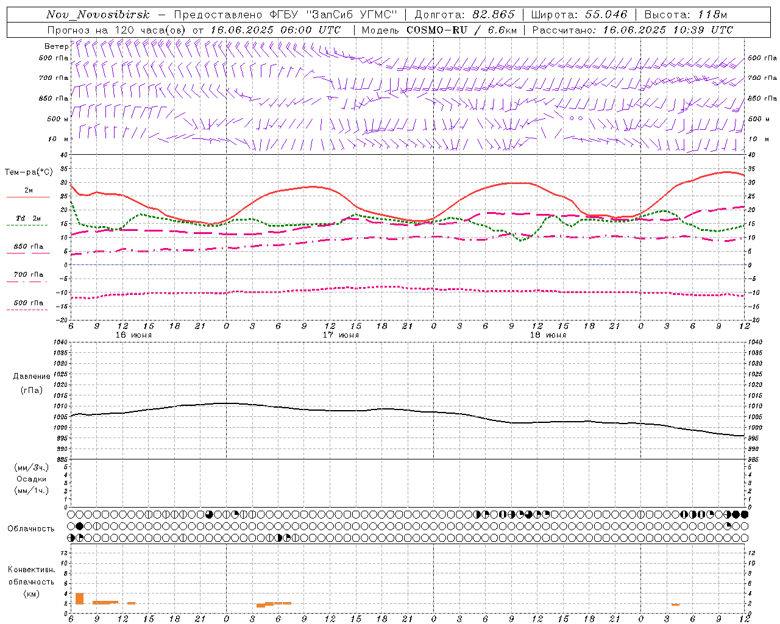The width and height of the screenshot is (780, 624).
Task: Click the dashed line swatch under 'Td 2м'
Action: [27, 225]
